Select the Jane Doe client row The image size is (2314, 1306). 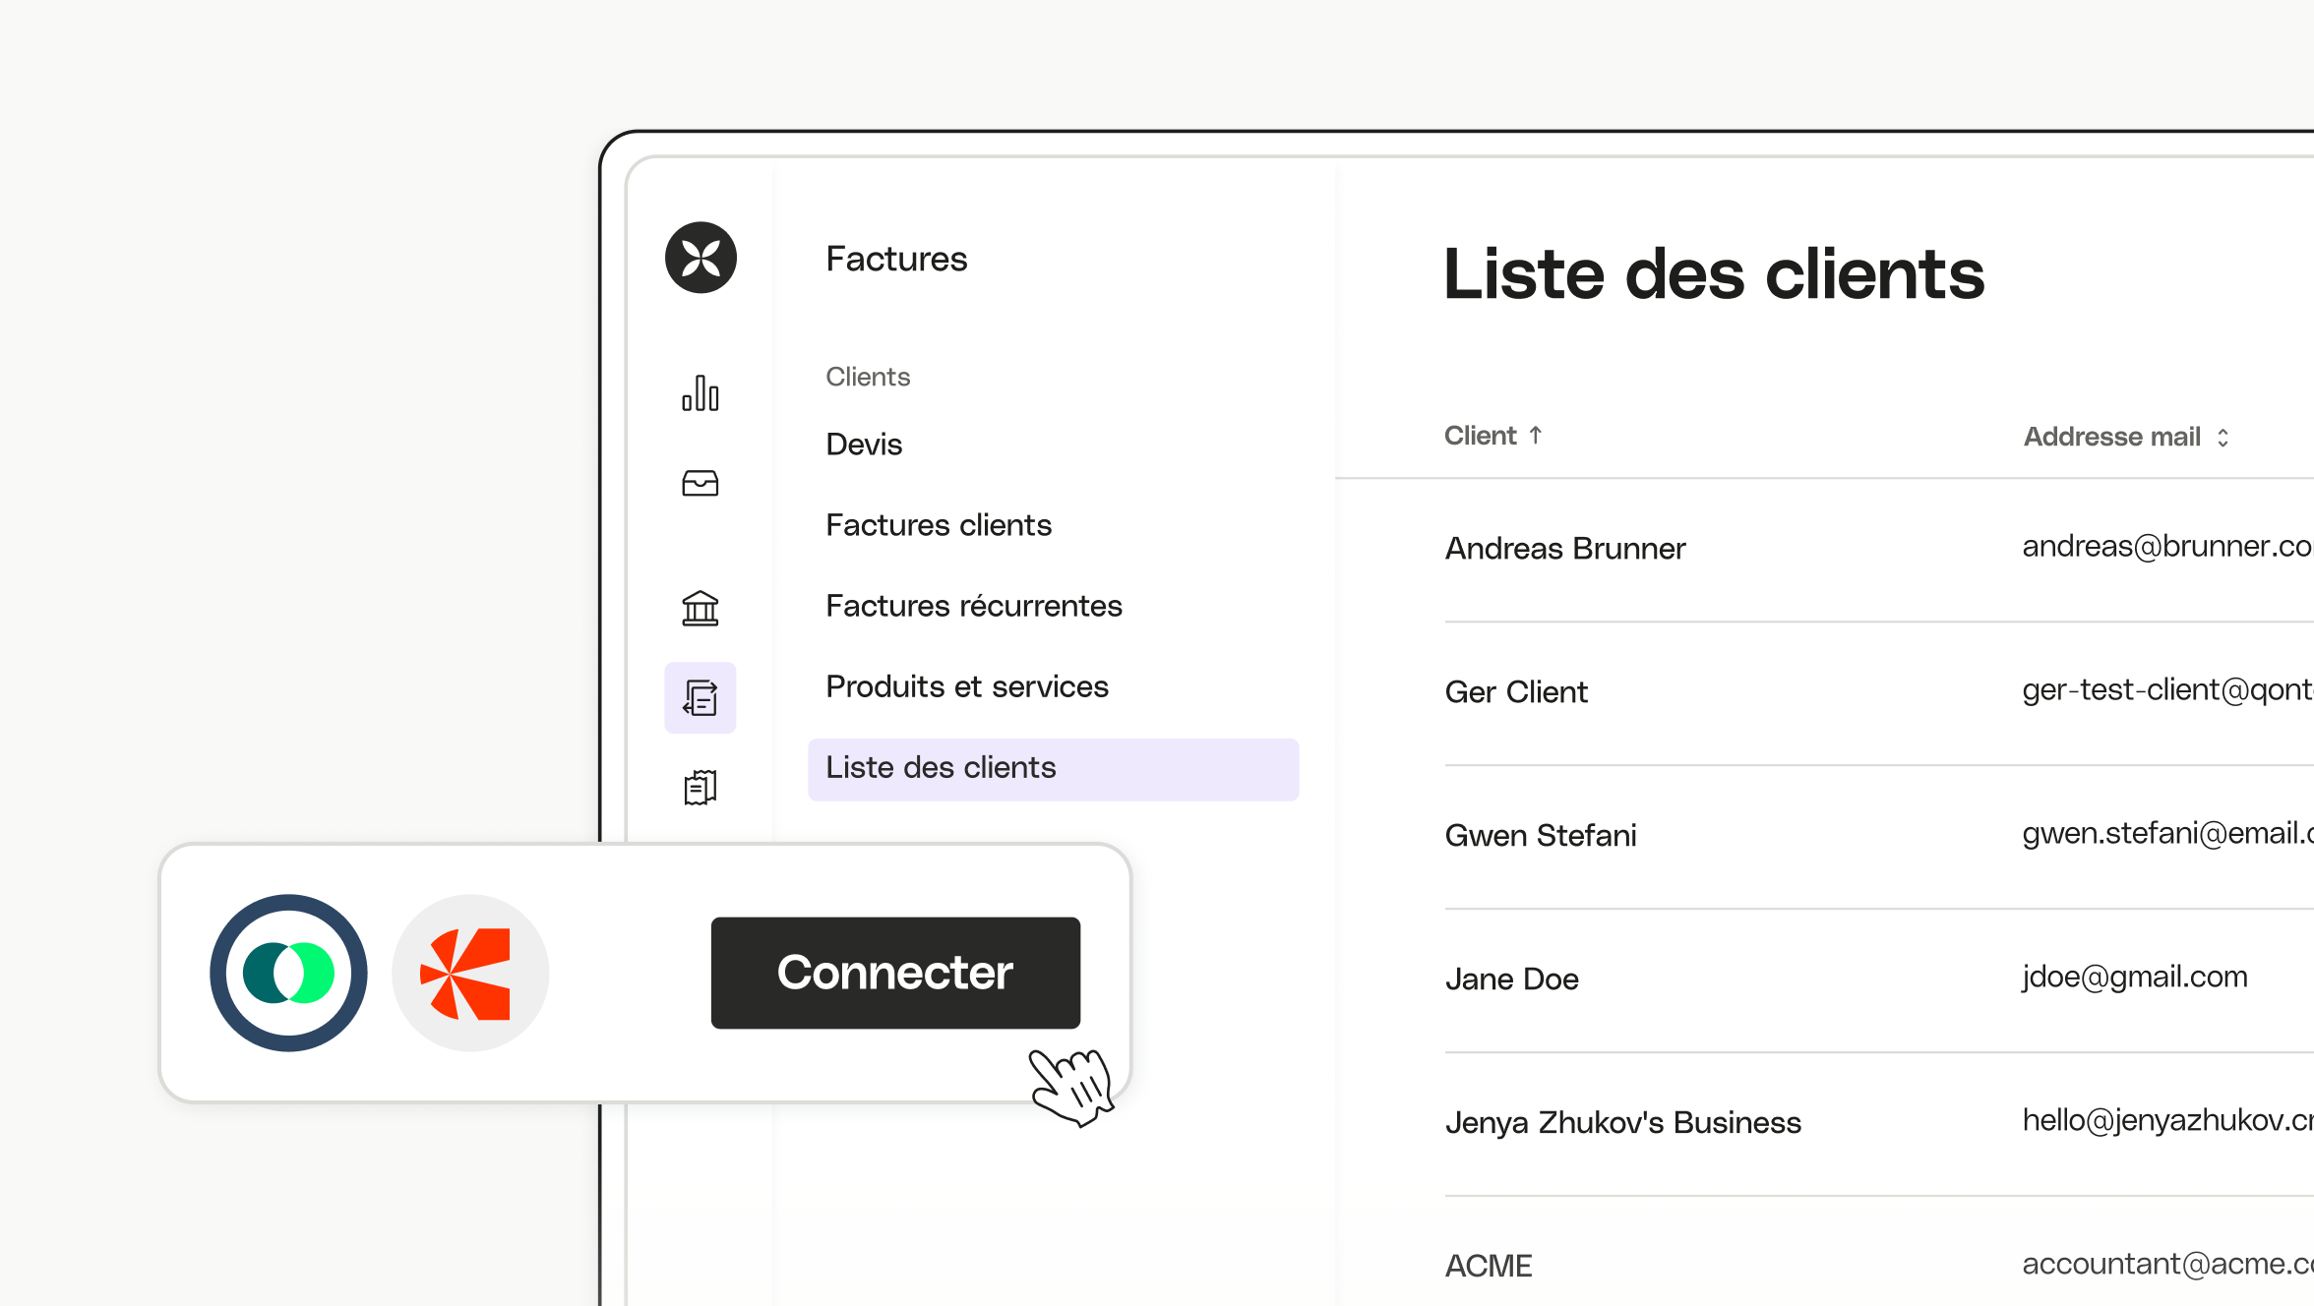coord(1879,979)
